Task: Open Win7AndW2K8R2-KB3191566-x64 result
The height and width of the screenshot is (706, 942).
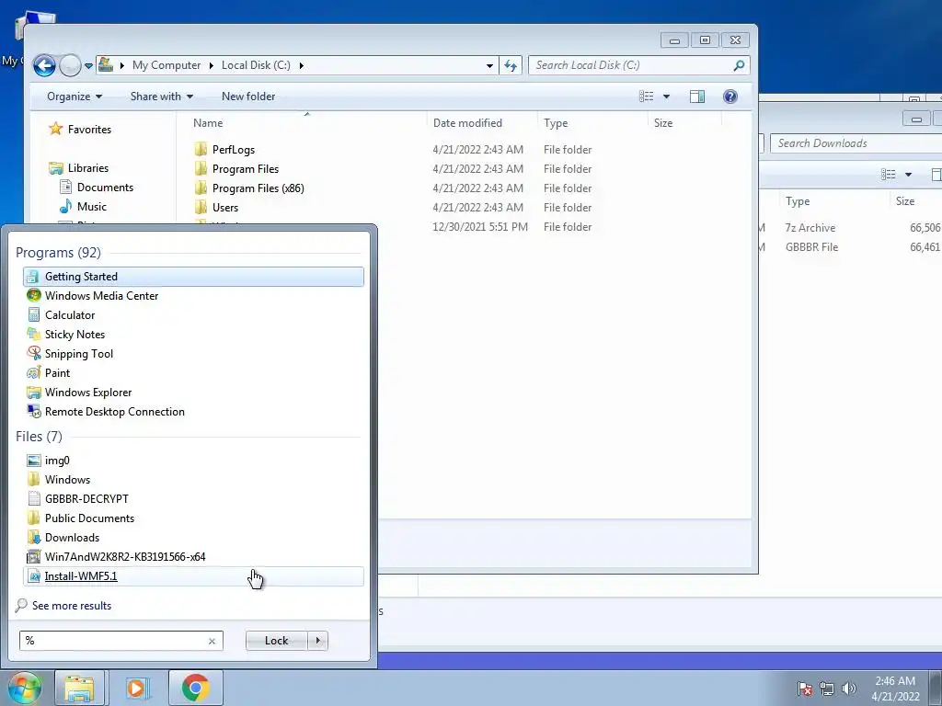Action: tap(193, 556)
